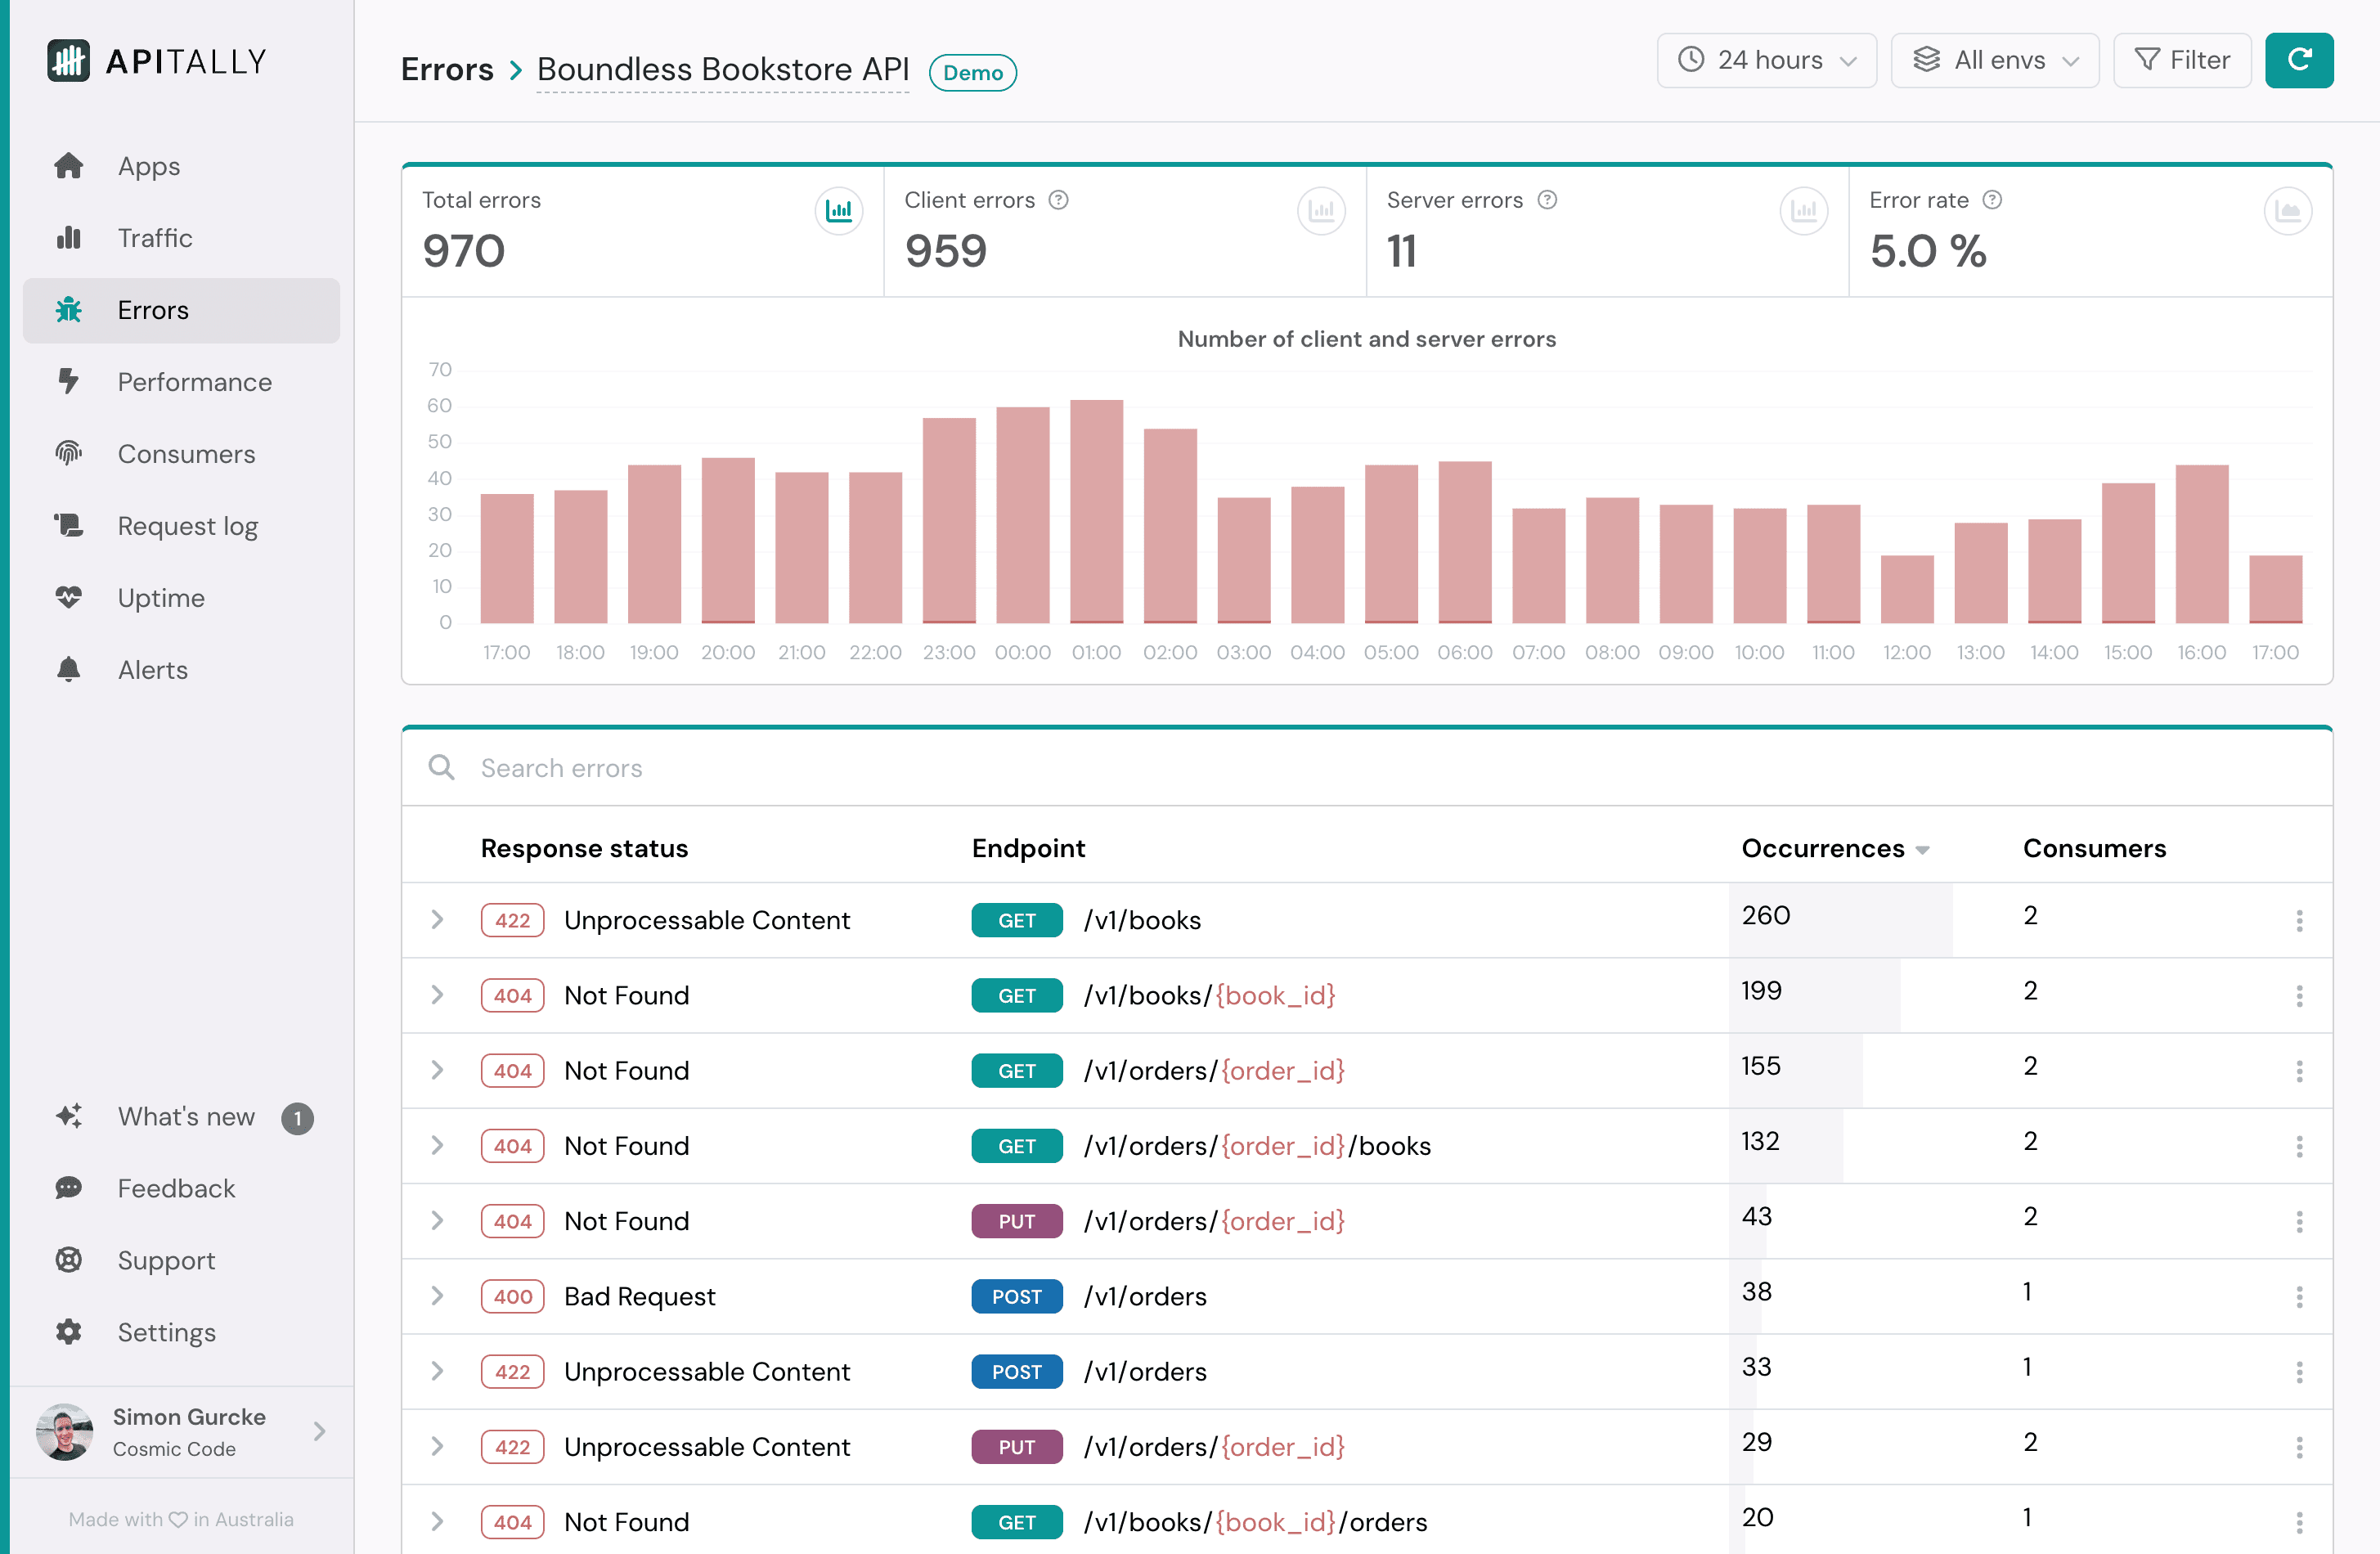Click the 16:00 bar in the errors chart
The width and height of the screenshot is (2380, 1554).
pos(2201,544)
